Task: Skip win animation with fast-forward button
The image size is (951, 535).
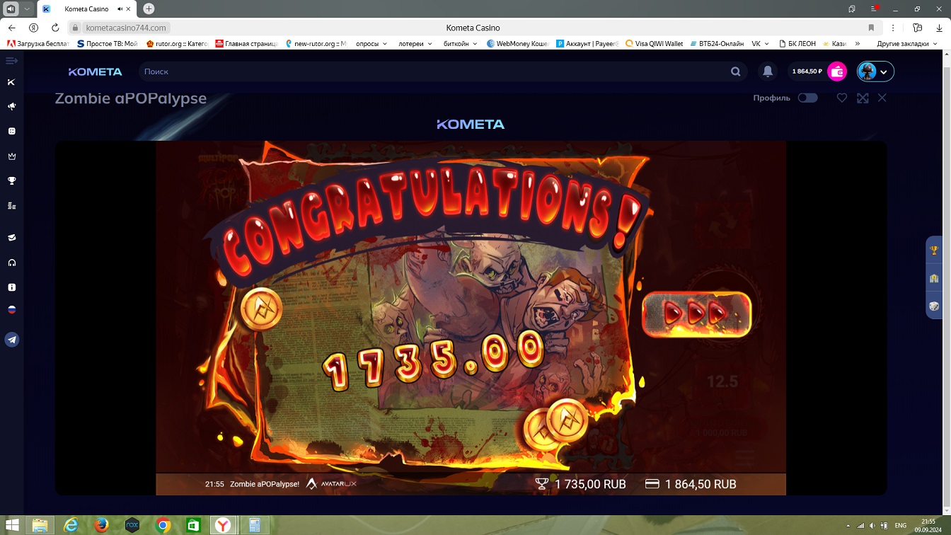Action: tap(696, 313)
